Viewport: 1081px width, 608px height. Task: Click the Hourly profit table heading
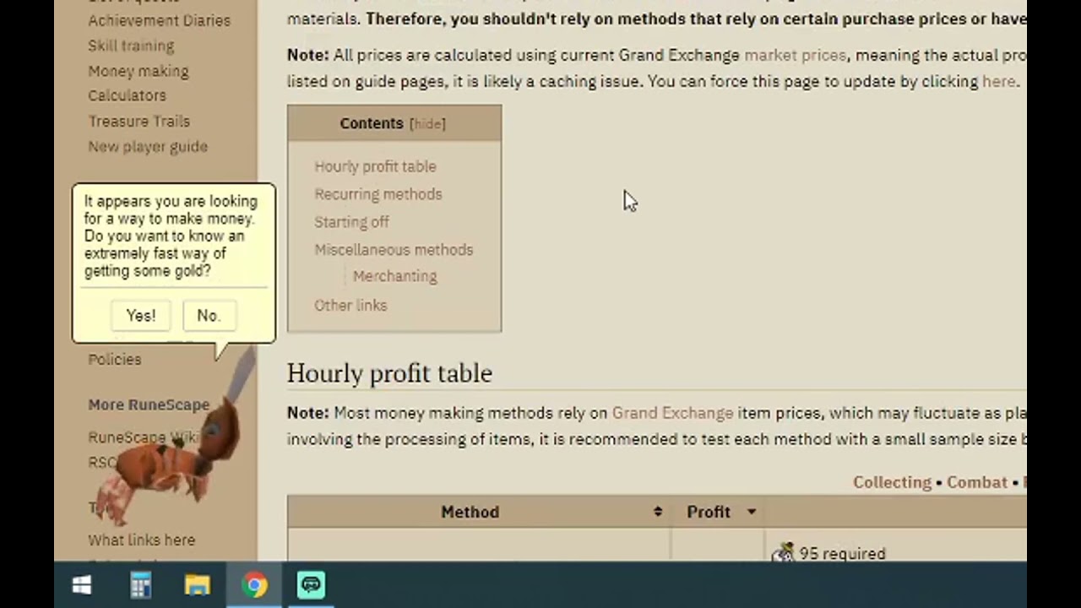coord(389,373)
